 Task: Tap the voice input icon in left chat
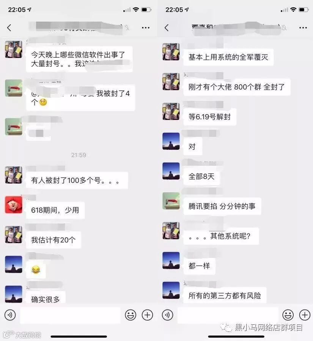coord(10,315)
